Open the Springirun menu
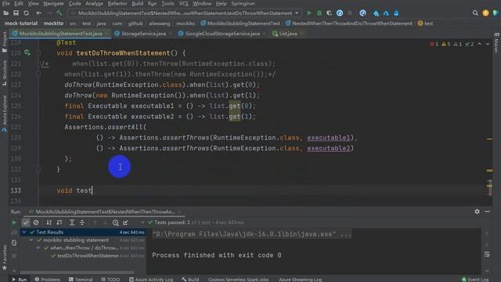The height and width of the screenshot is (282, 501). coord(243,3)
